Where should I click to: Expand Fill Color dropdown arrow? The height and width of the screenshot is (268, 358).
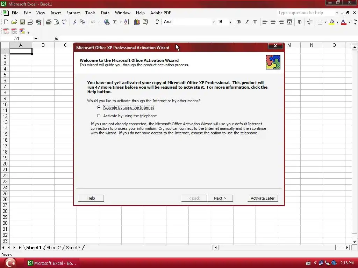tap(337, 22)
